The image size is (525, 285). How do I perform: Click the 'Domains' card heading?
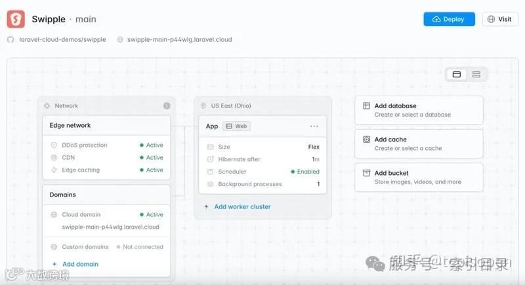click(62, 195)
